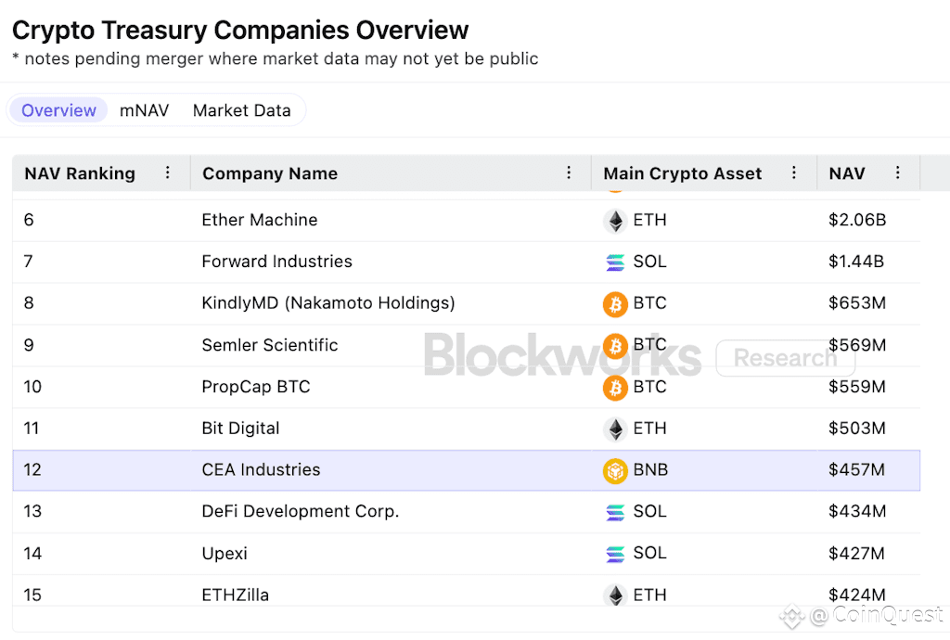The height and width of the screenshot is (640, 950).
Task: Click the Solana icon in Forward Industries row
Action: (615, 262)
